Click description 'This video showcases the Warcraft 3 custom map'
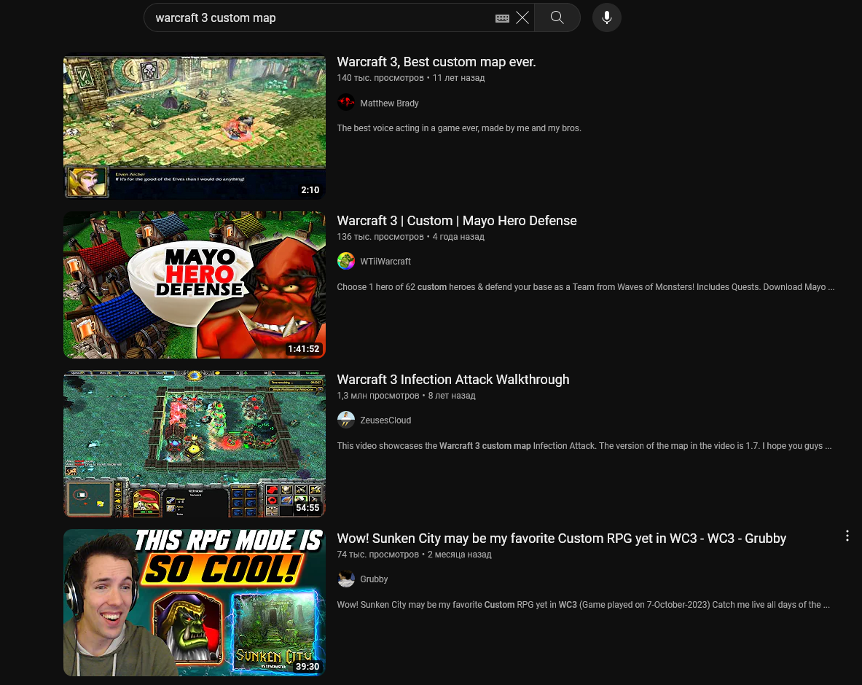The image size is (862, 685). (x=584, y=446)
